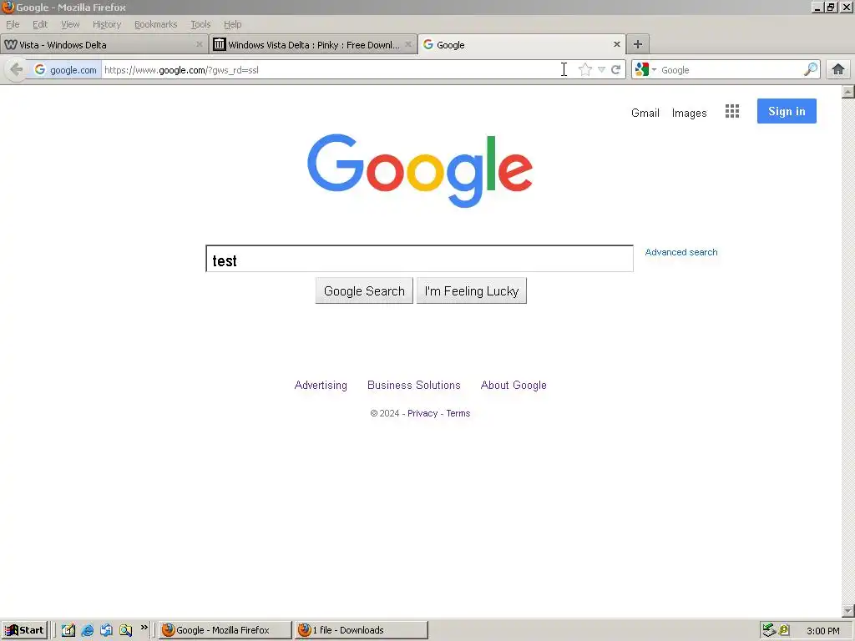855x641 pixels.
Task: Go to the Home page icon
Action: (838, 69)
